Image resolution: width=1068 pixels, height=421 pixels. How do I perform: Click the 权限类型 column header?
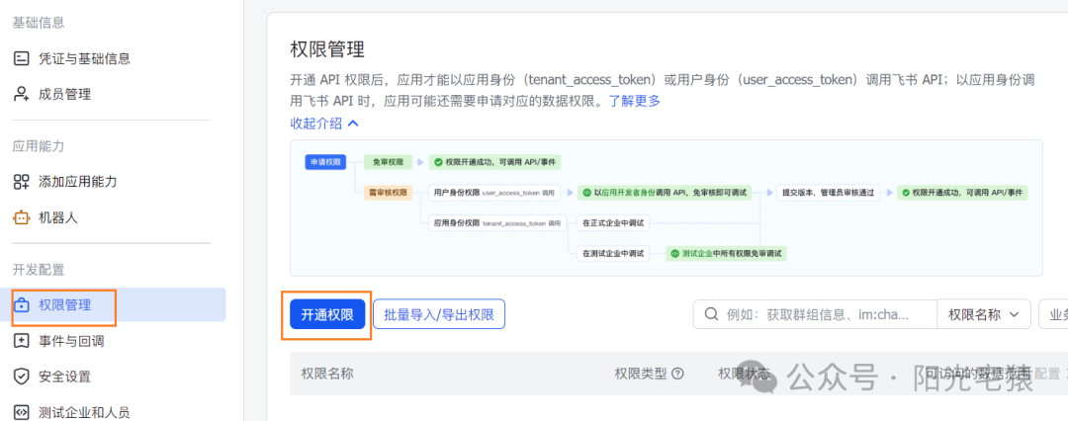coord(641,374)
